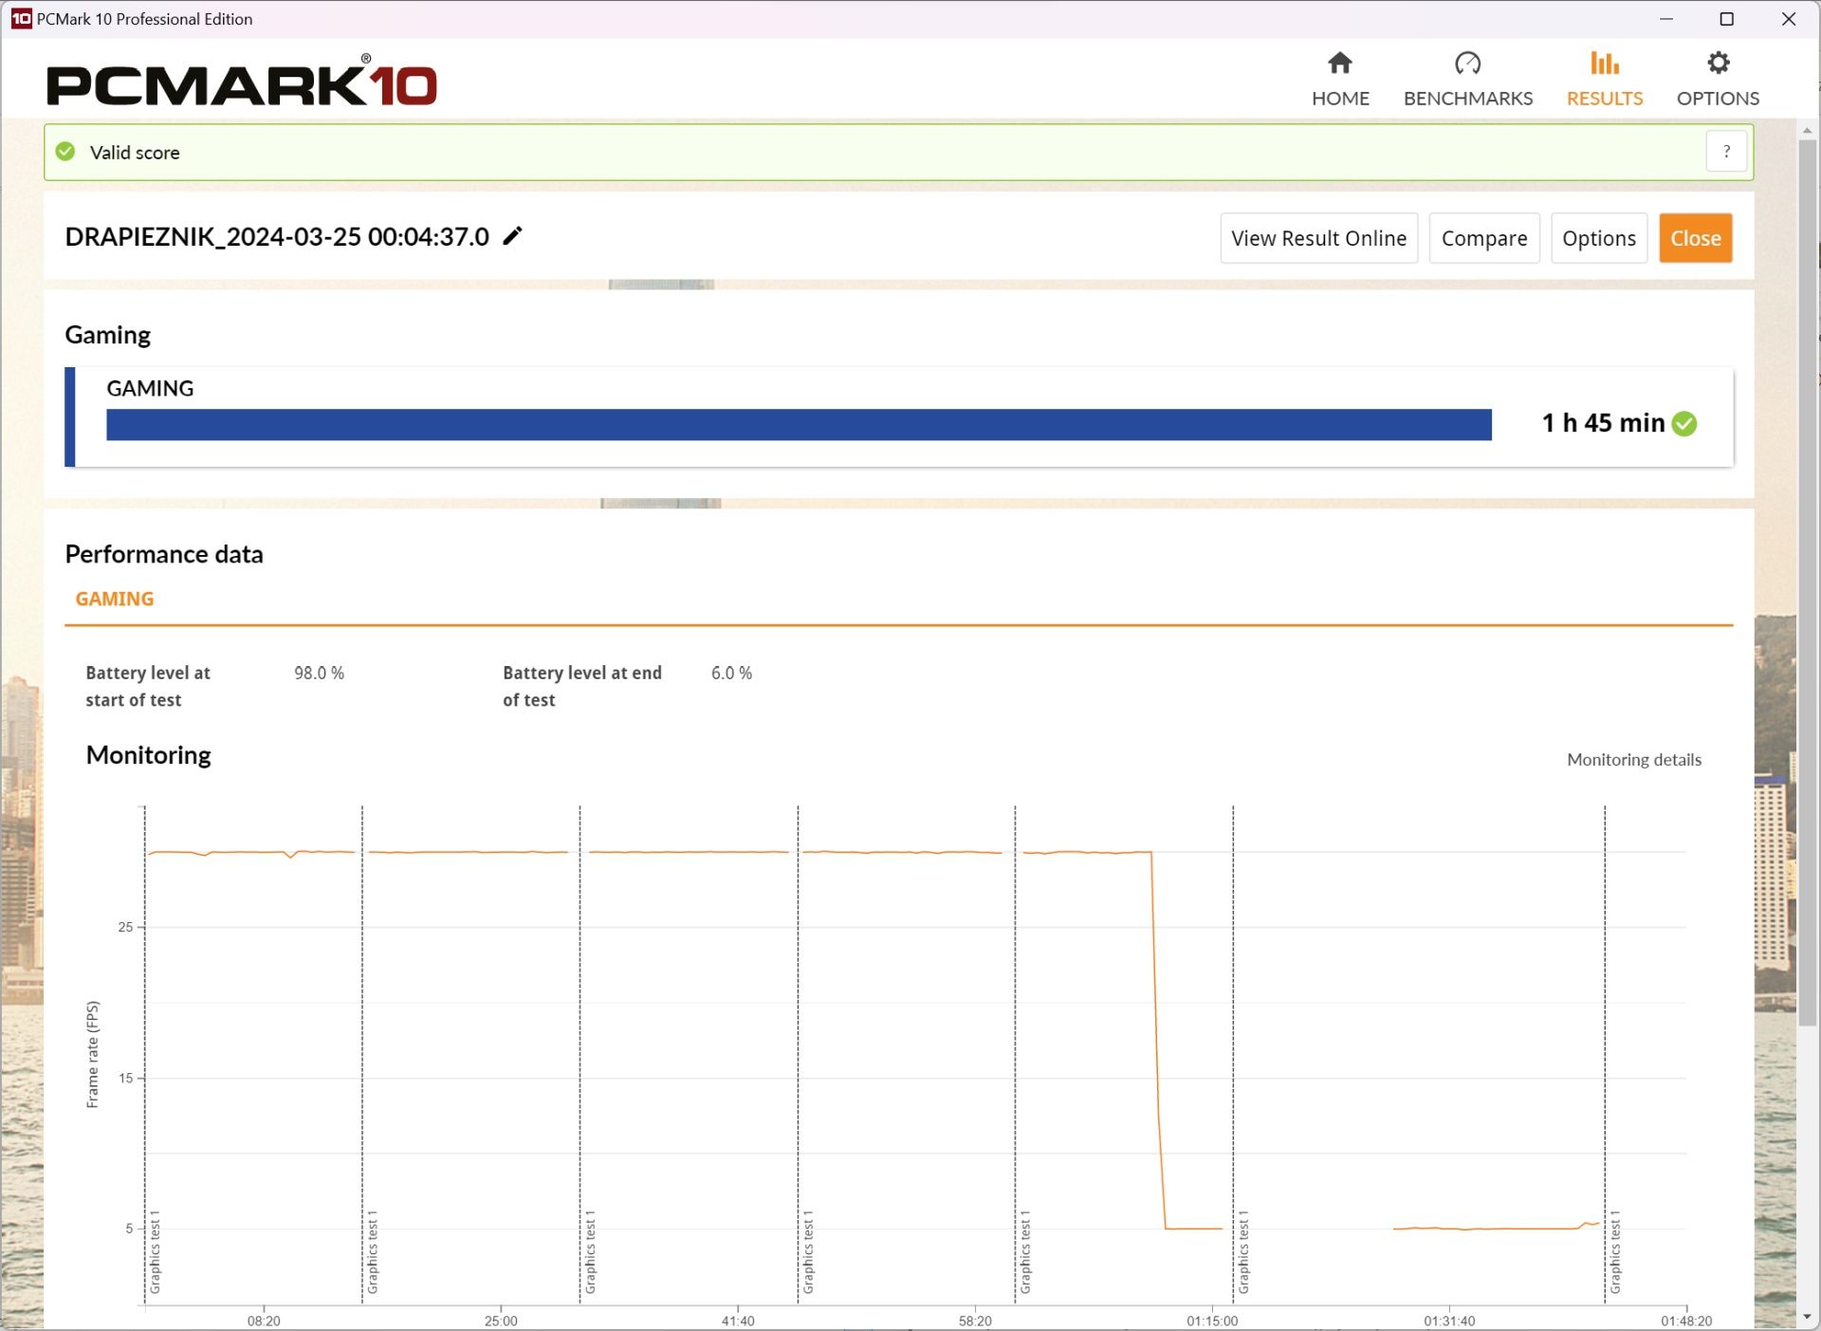Click the Gaming section heading
The width and height of the screenshot is (1821, 1331).
pos(107,335)
